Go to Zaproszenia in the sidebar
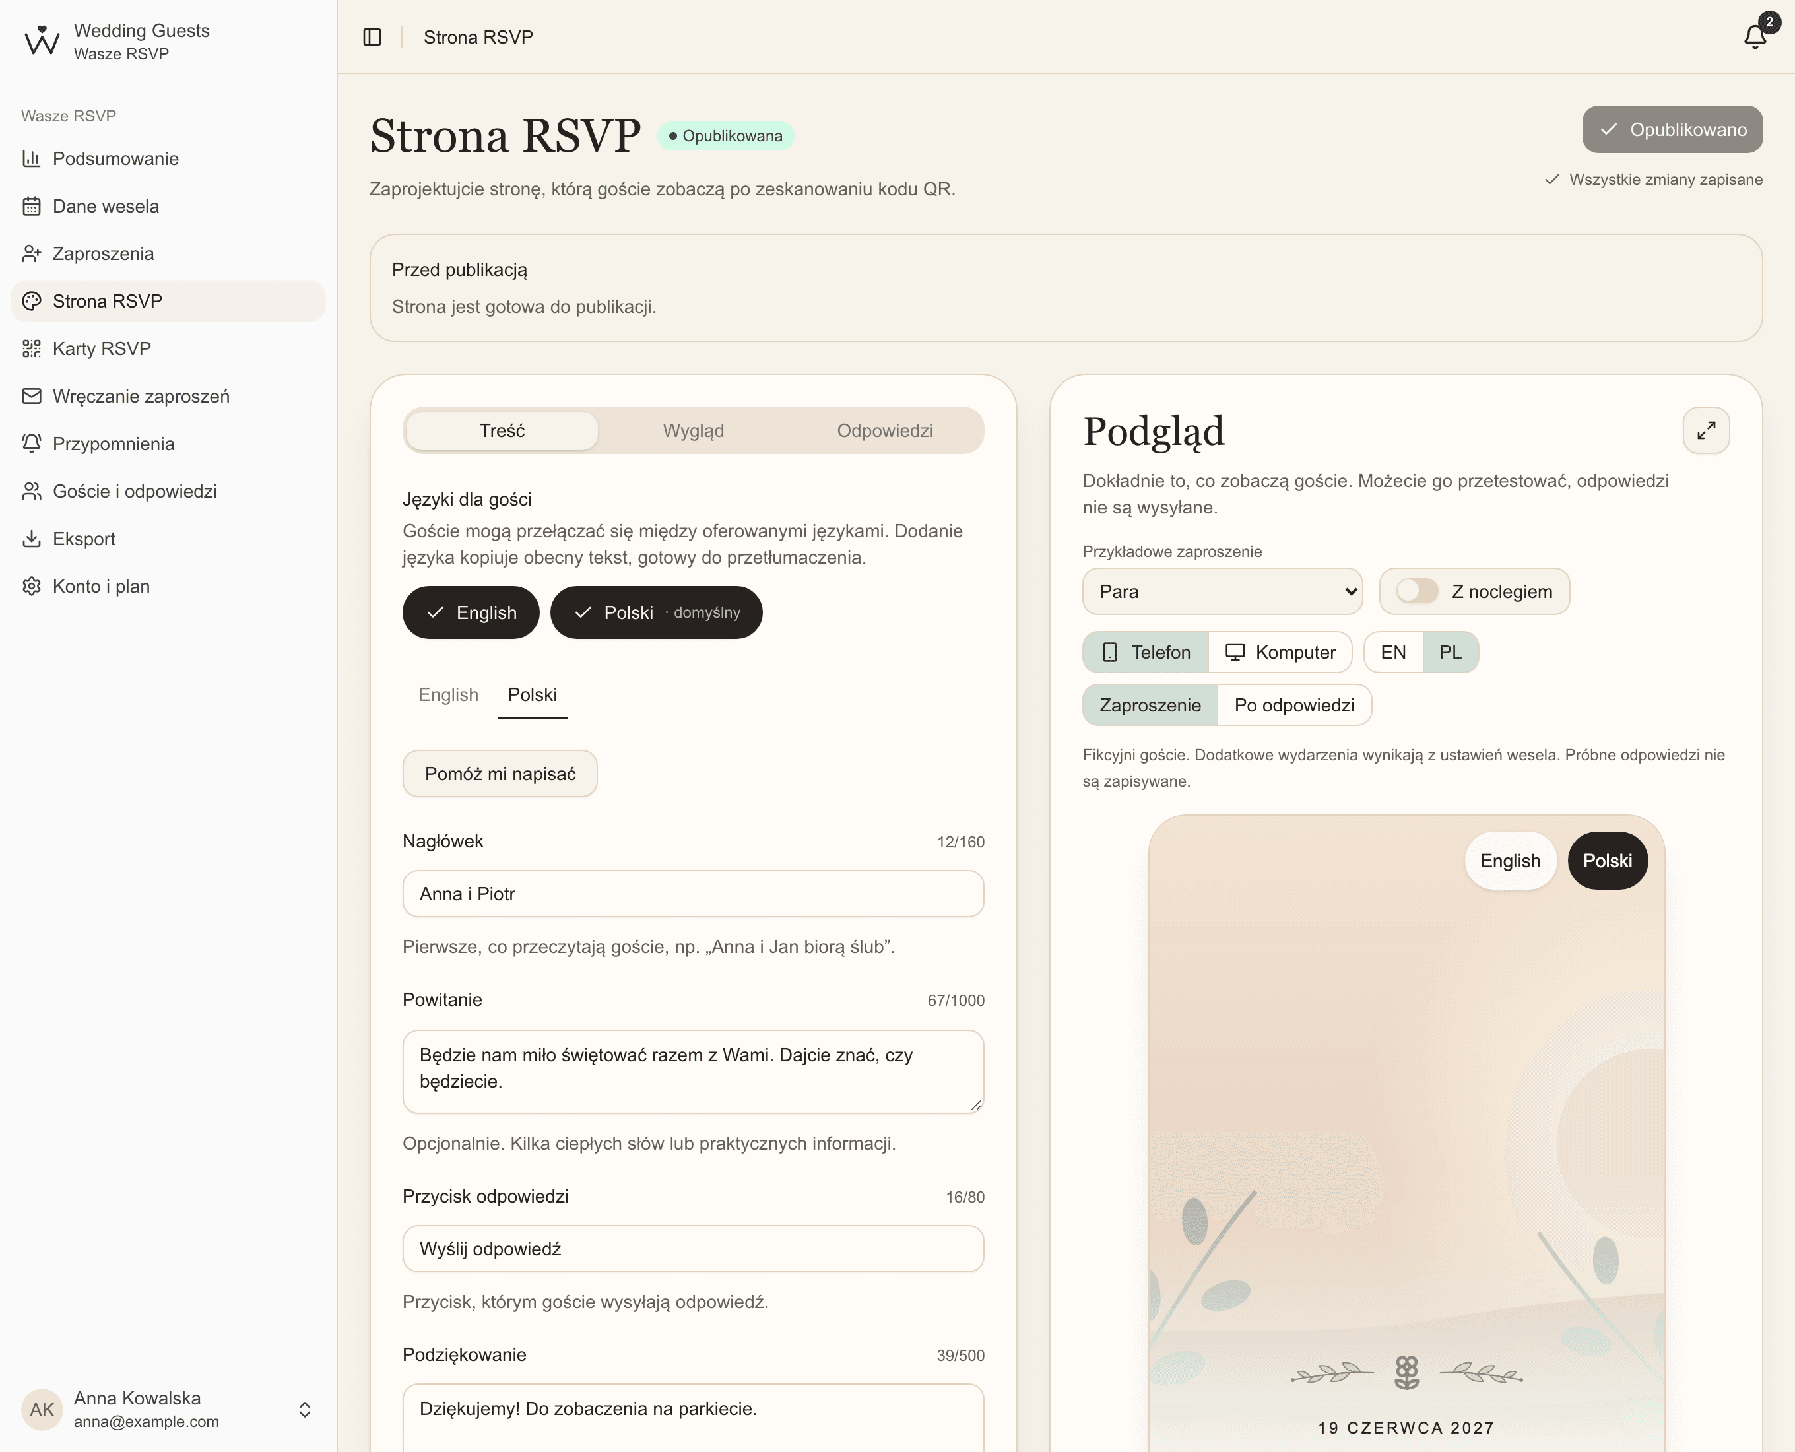The width and height of the screenshot is (1795, 1452). [x=168, y=253]
